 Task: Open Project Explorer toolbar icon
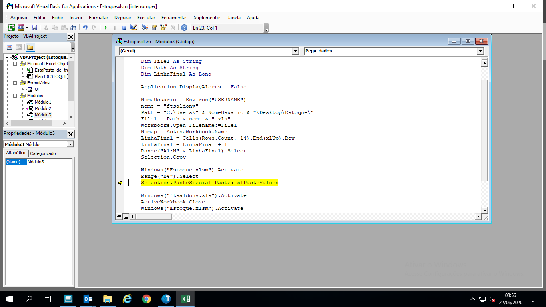pyautogui.click(x=145, y=28)
